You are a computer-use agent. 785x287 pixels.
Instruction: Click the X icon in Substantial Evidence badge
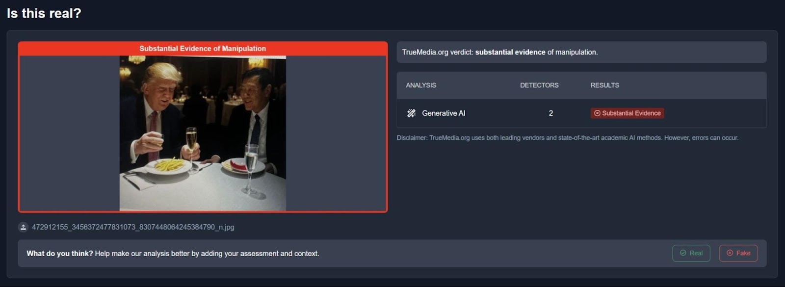[597, 113]
